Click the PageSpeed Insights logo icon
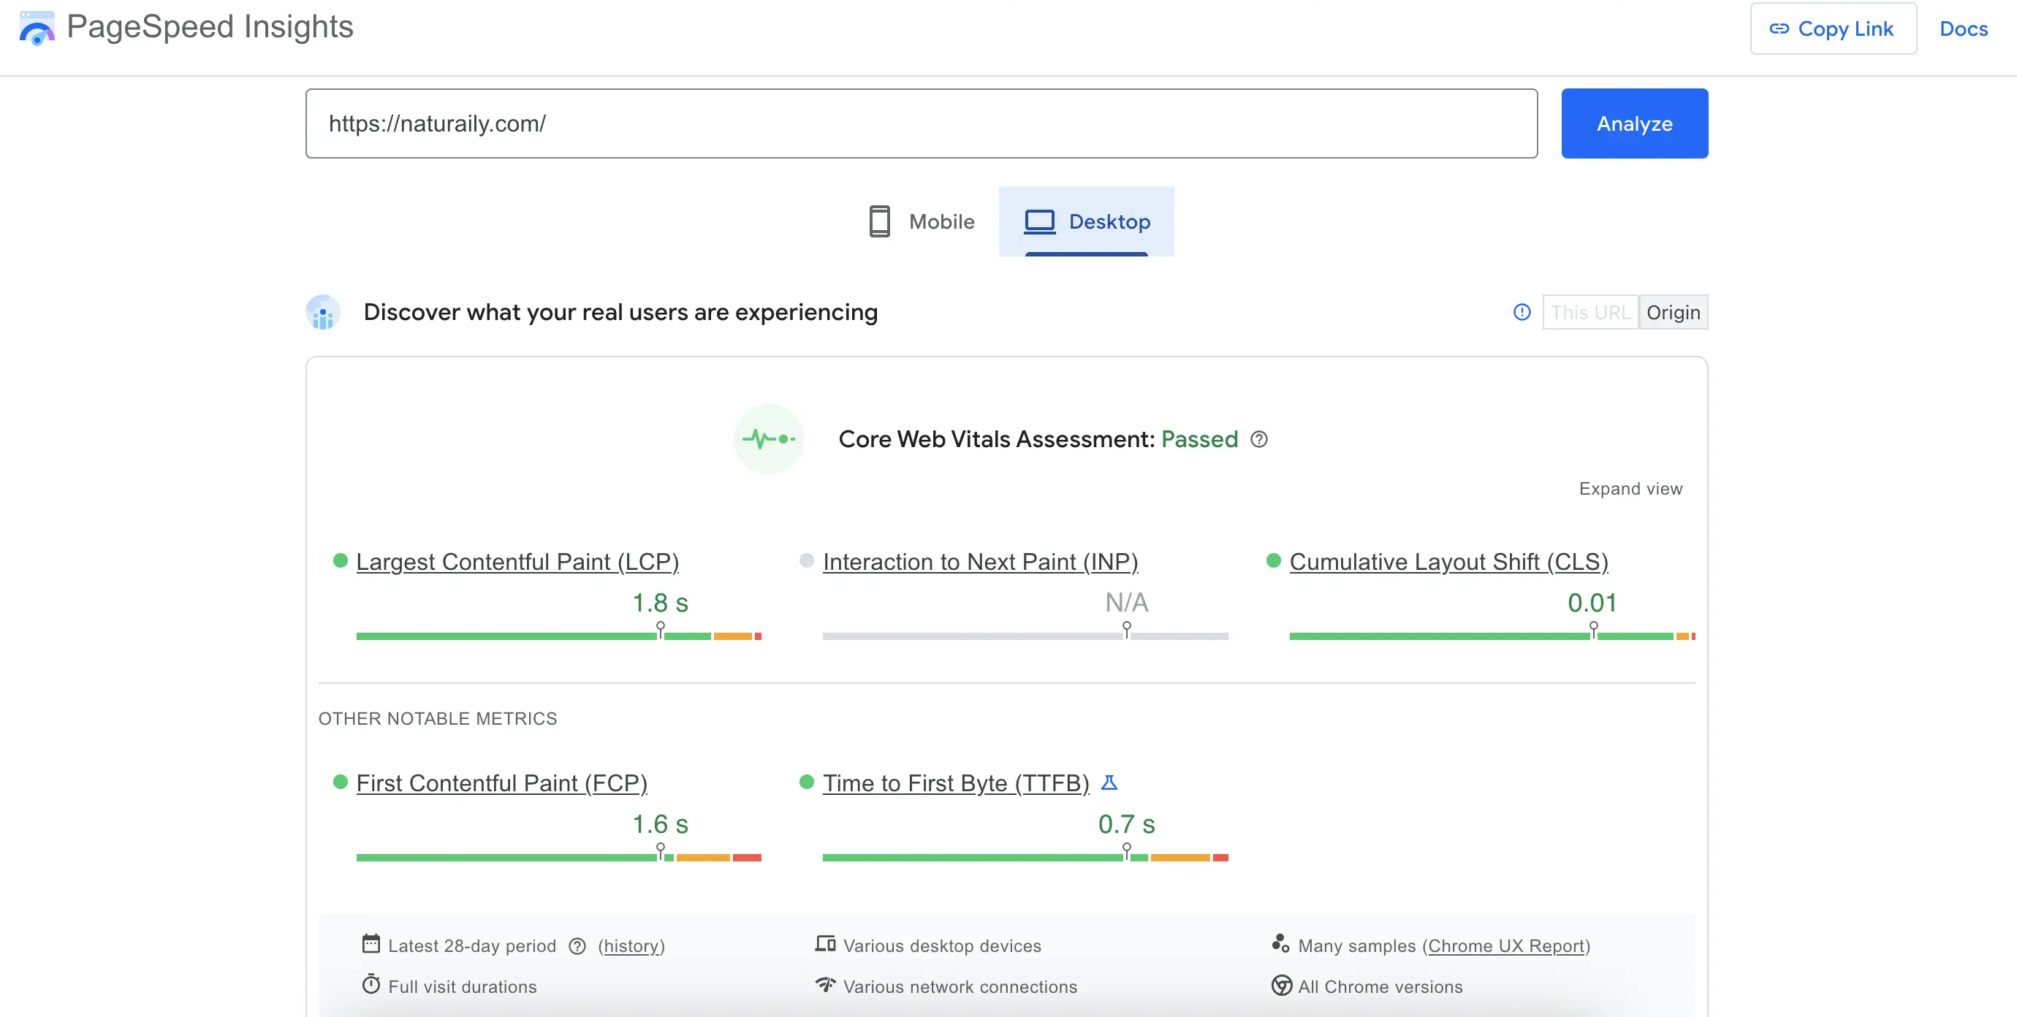Screen dimensions: 2017x1017 pyautogui.click(x=37, y=28)
